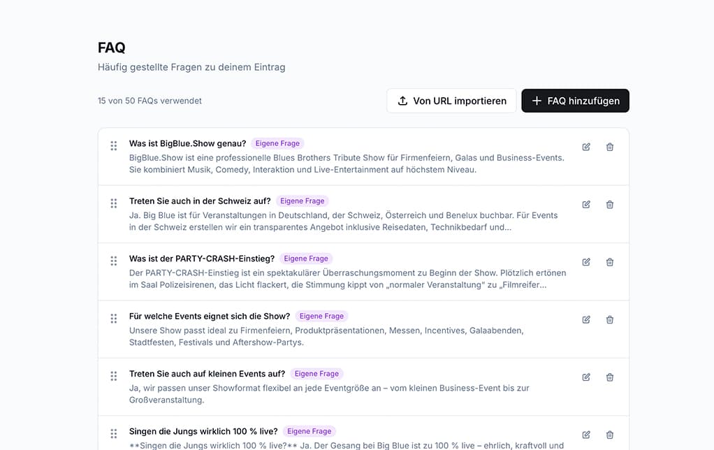Delete the PARTY-CRASH-Einstieg question
714x450 pixels.
tap(610, 262)
